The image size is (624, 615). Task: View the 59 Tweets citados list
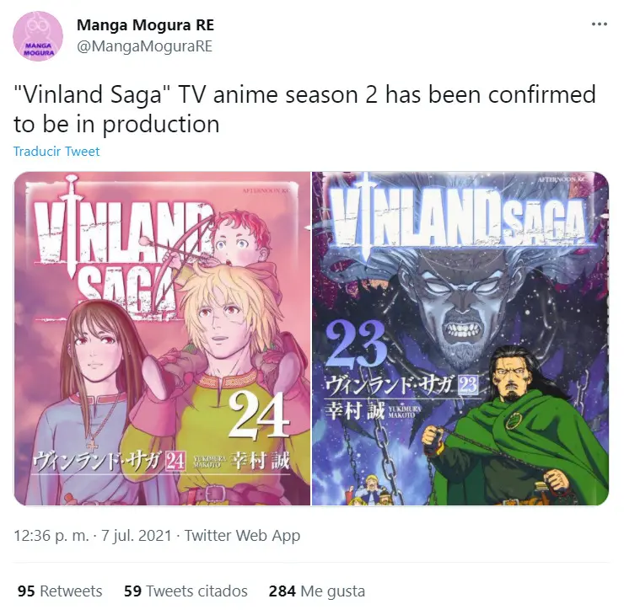coord(186,591)
